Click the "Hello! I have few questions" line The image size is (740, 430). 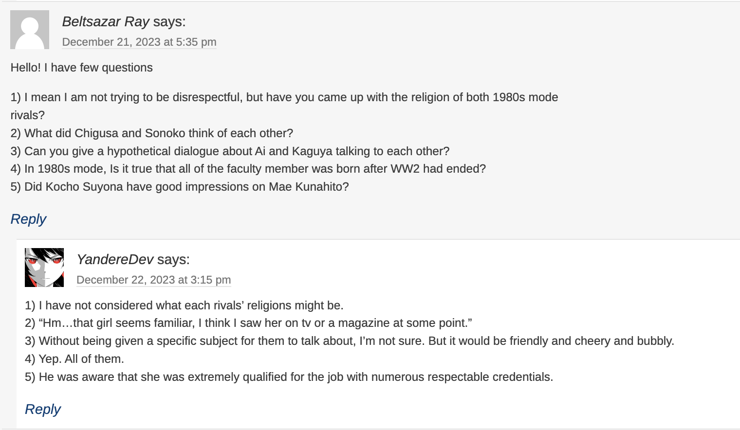coord(82,68)
